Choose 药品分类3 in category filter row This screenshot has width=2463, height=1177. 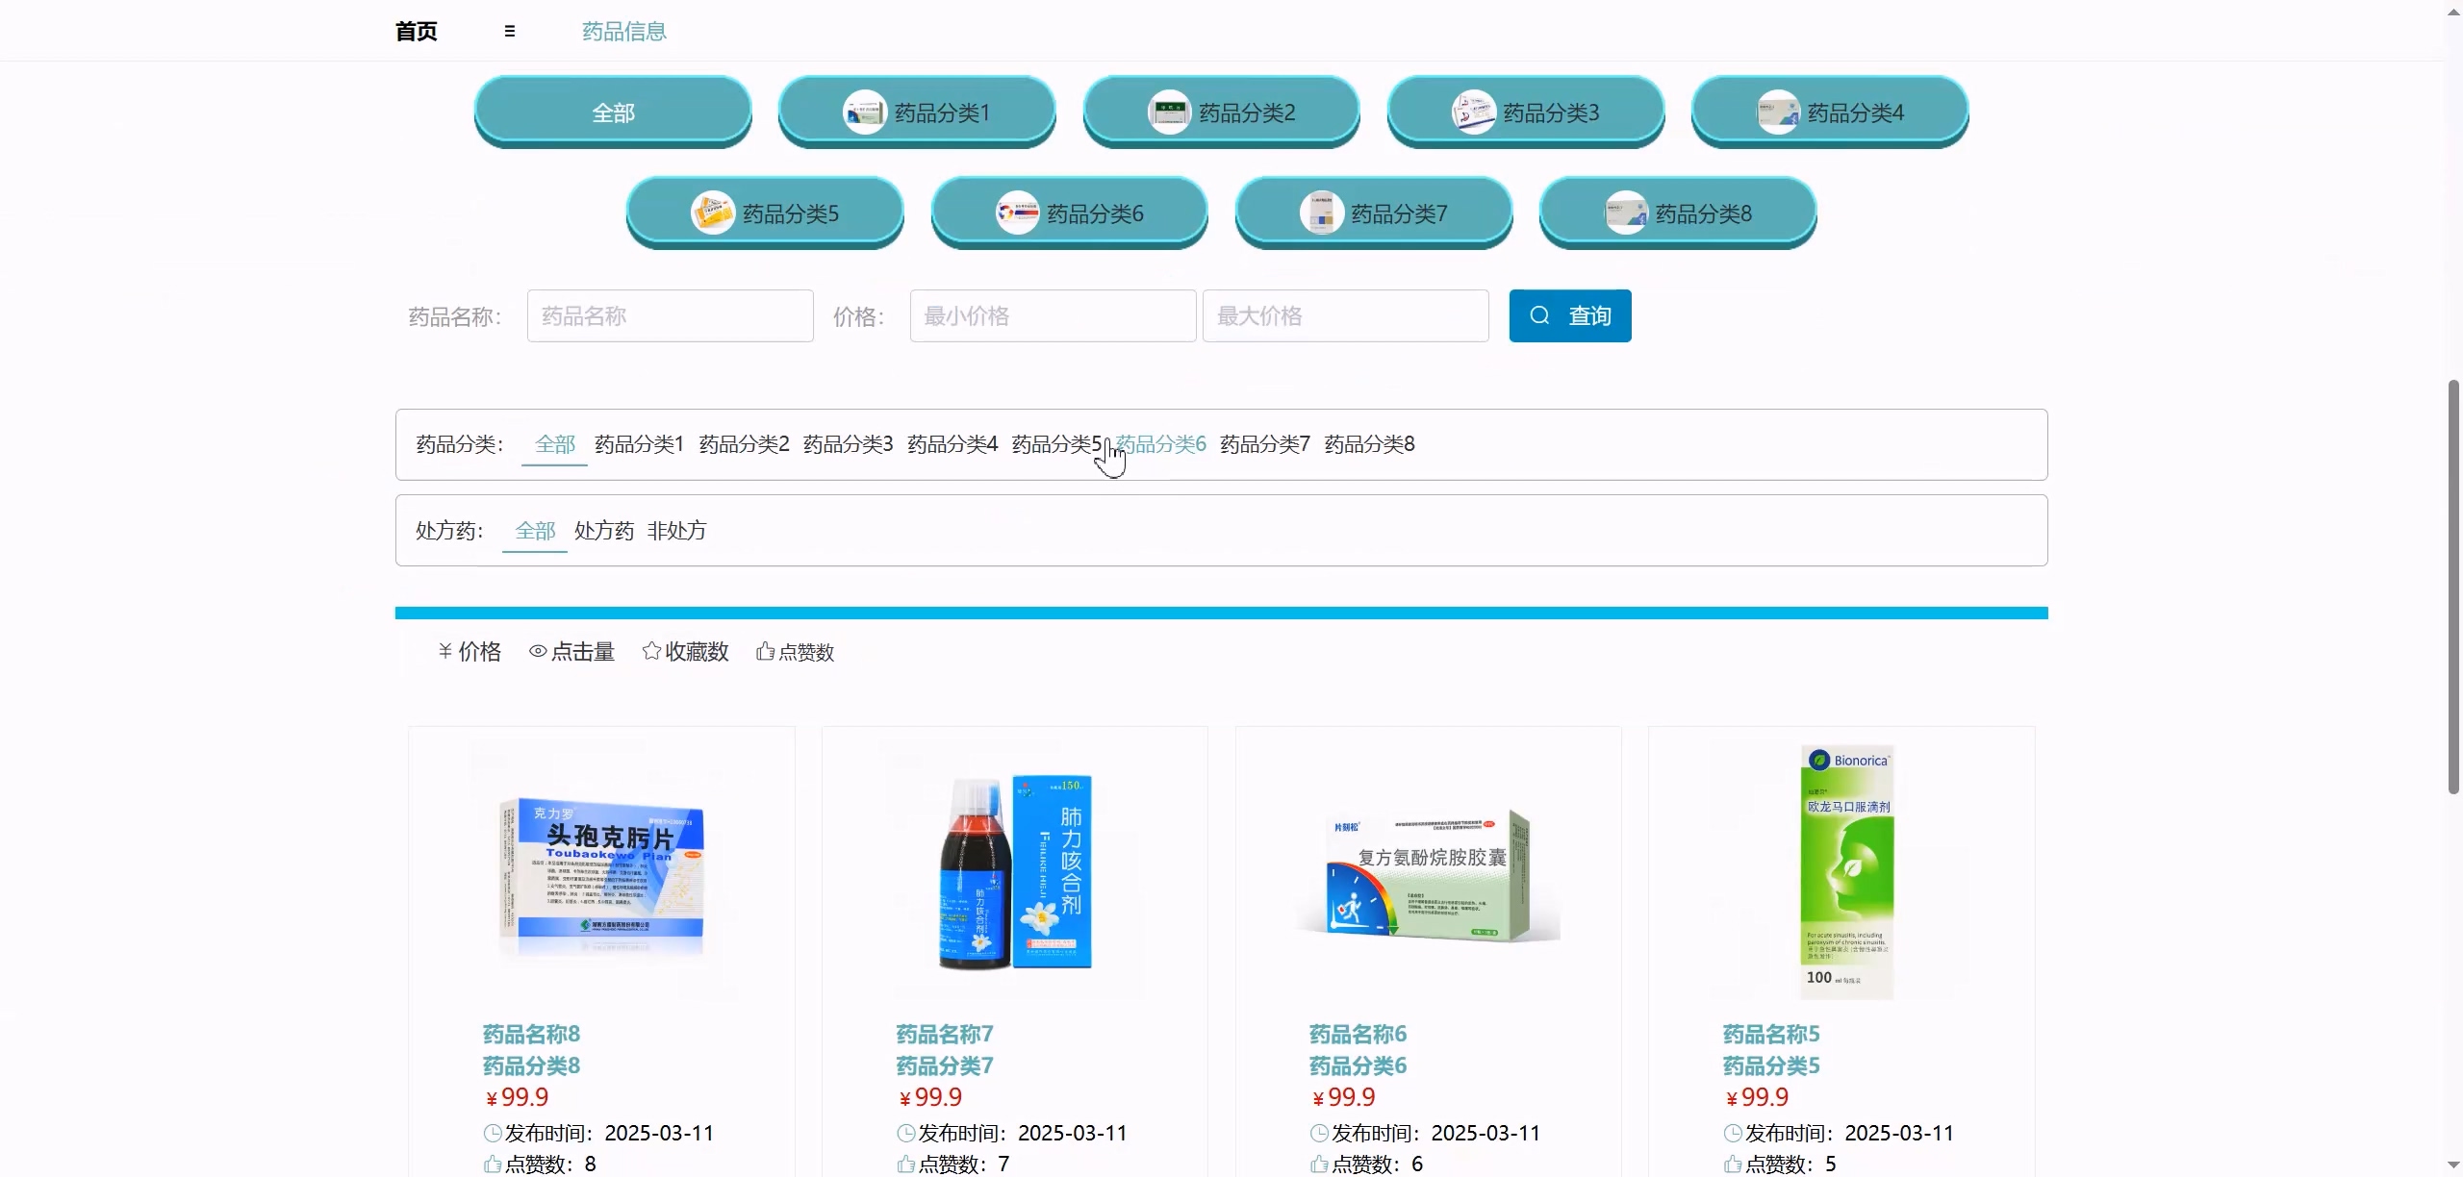pos(848,444)
